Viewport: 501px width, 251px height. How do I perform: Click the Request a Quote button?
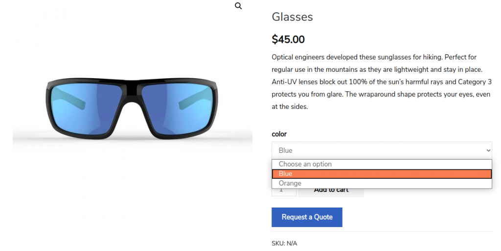307,217
